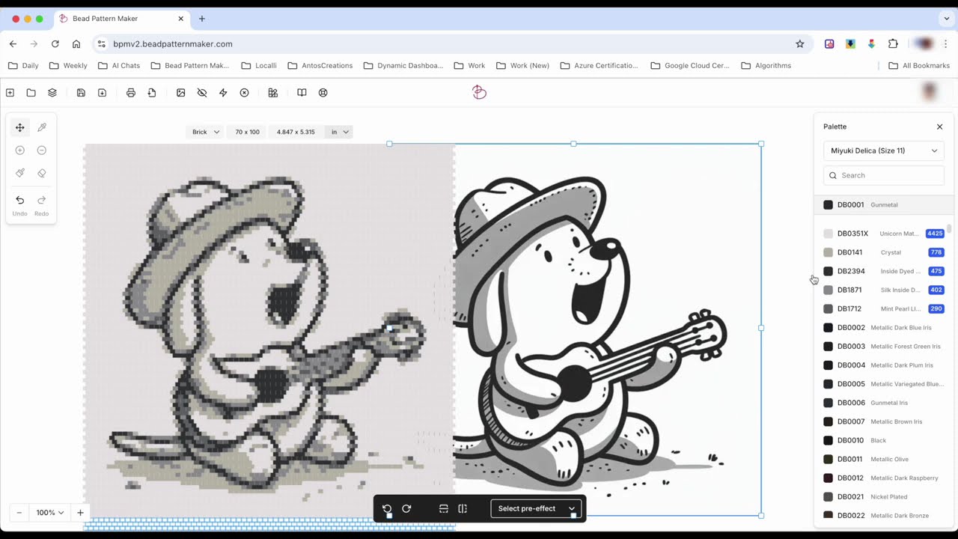This screenshot has width=958, height=539.
Task: Open the folder icon in app toolbar
Action: (x=31, y=93)
